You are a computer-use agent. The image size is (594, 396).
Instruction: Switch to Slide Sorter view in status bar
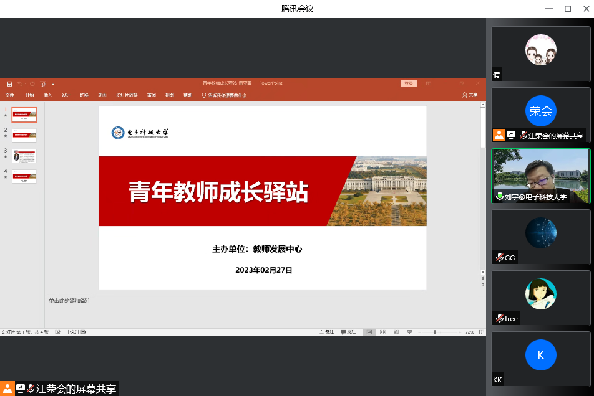click(x=382, y=331)
